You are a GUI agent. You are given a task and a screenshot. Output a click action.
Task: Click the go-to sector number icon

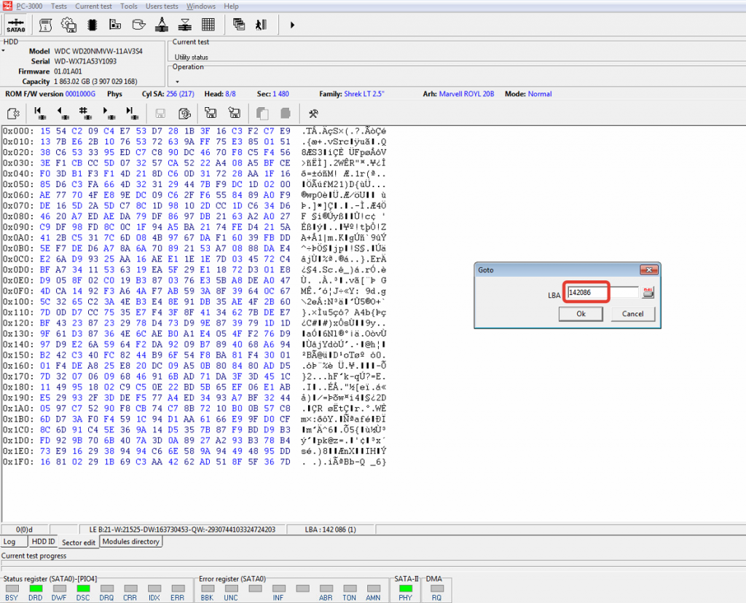tap(85, 113)
